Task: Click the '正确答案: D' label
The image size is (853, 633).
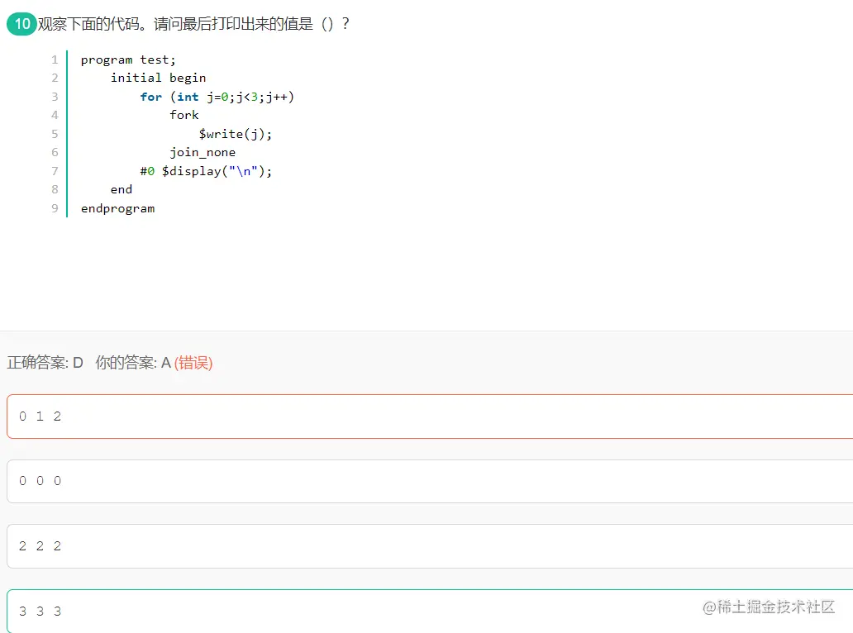Action: pos(45,363)
